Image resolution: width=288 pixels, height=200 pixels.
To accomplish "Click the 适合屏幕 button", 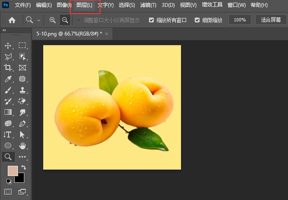I will (271, 20).
